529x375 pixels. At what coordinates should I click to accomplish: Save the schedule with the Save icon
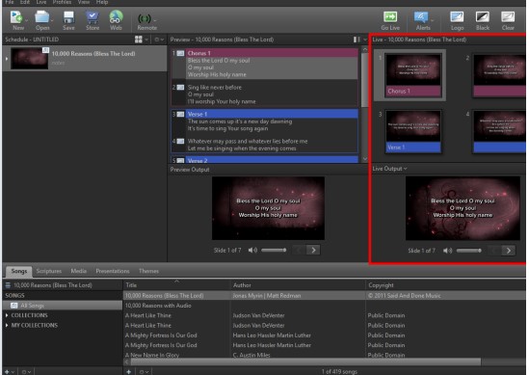tap(68, 17)
